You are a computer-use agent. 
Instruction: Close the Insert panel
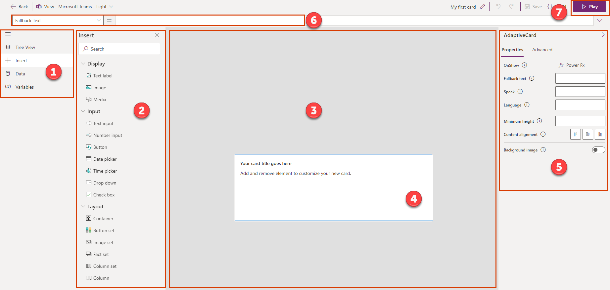[157, 35]
